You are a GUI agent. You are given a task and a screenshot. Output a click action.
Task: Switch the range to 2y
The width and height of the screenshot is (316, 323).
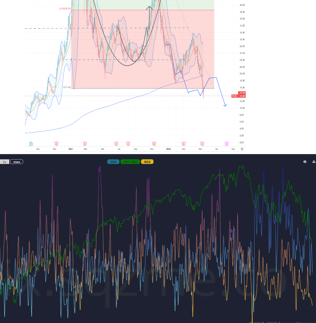(x=5, y=162)
